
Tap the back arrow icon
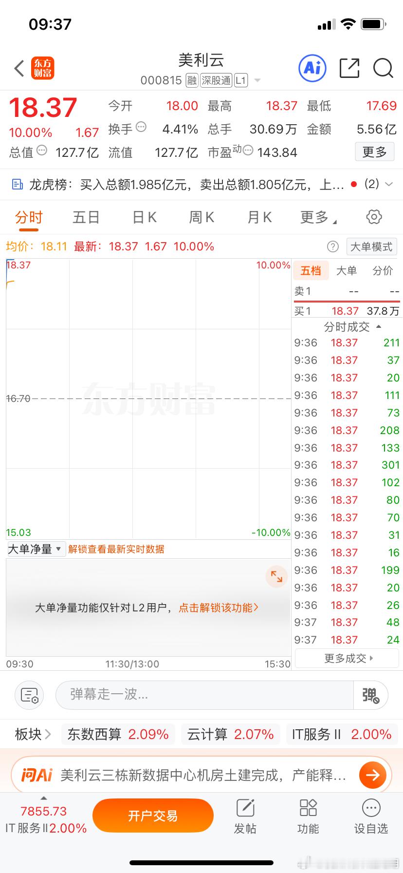[x=19, y=68]
